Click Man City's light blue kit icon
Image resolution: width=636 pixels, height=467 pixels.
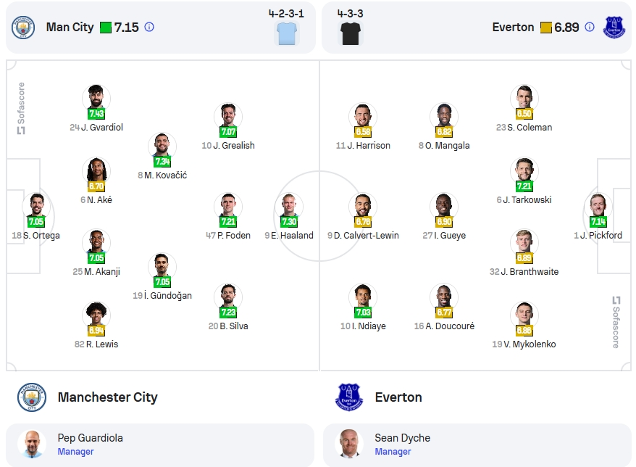coord(287,33)
